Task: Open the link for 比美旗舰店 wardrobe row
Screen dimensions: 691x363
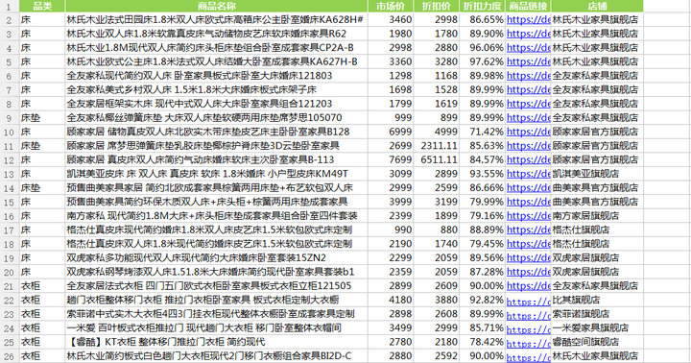Action: [528, 301]
